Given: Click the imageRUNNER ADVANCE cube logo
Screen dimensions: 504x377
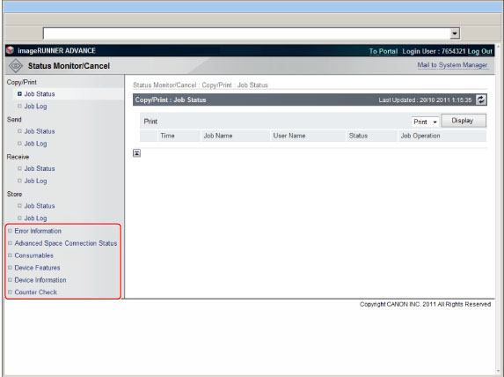Looking at the screenshot, I should [x=11, y=50].
